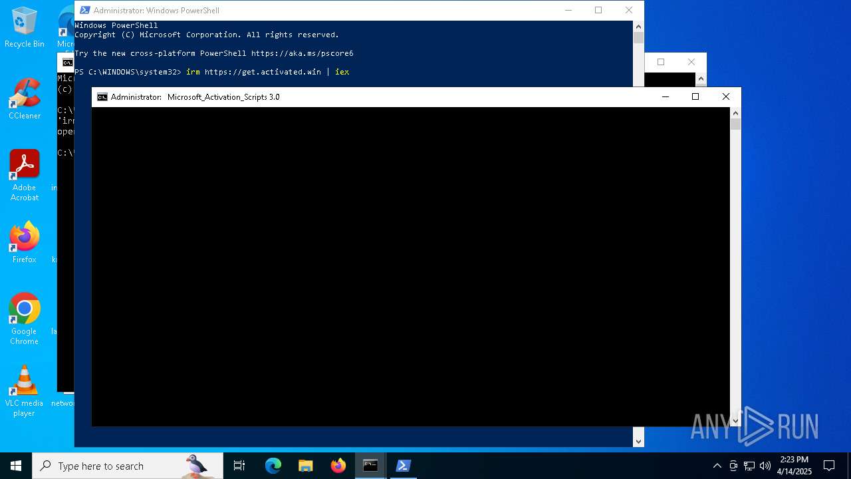Click scroll up arrow in PowerShell window
The width and height of the screenshot is (851, 479).
click(x=638, y=27)
